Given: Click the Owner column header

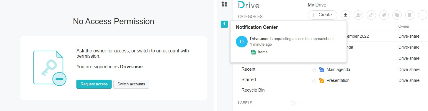Looking at the screenshot, I should tap(404, 26).
